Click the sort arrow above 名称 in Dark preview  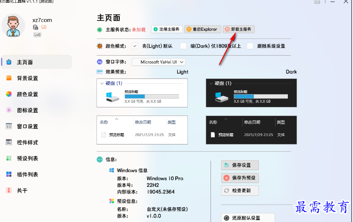(226, 119)
